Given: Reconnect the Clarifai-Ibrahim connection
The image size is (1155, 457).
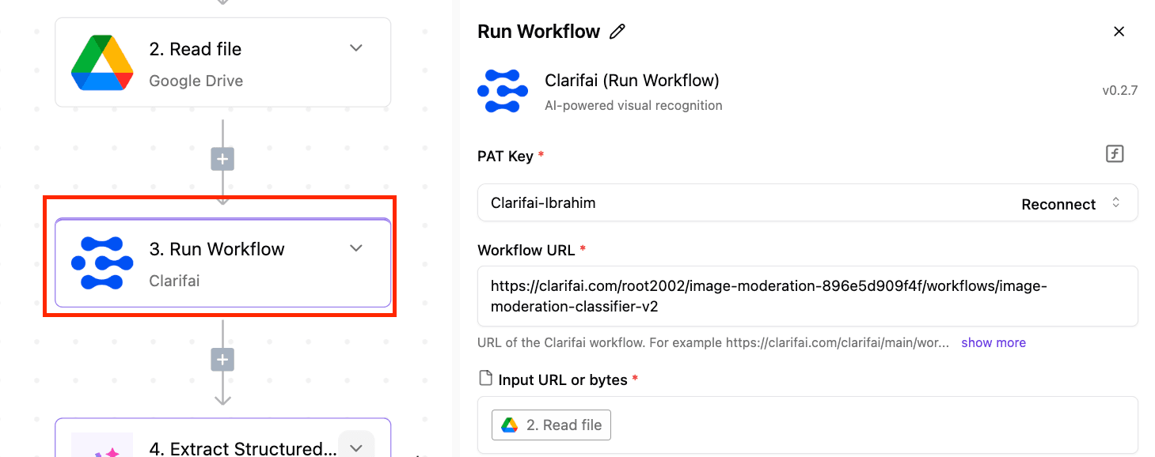Looking at the screenshot, I should click(x=1058, y=204).
